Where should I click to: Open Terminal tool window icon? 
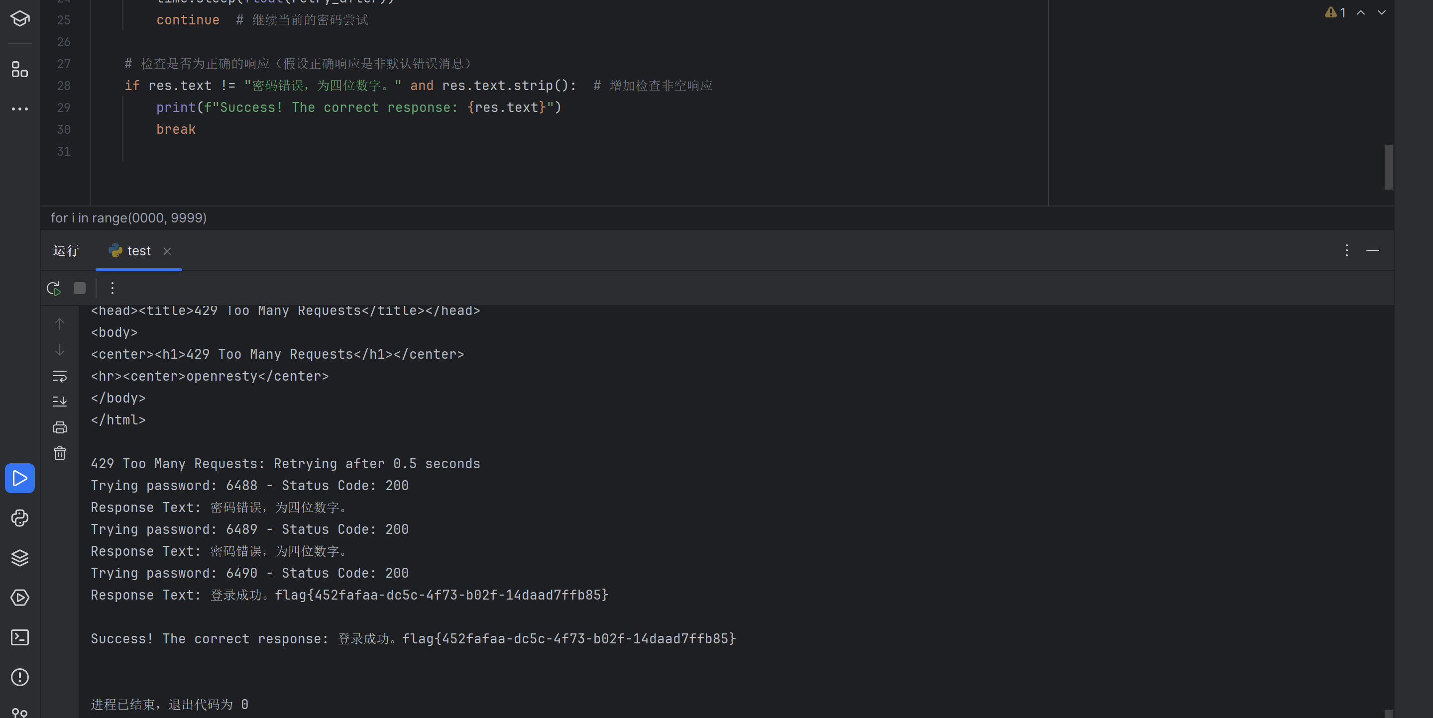pyautogui.click(x=20, y=637)
